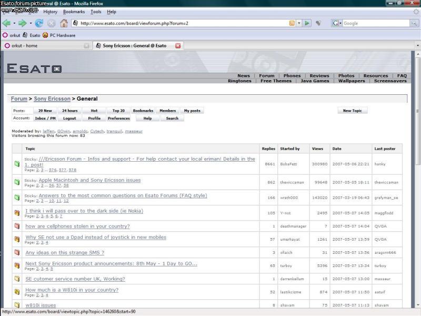Open the Reviews section in Esato nav
The height and width of the screenshot is (316, 421).
[x=319, y=76]
